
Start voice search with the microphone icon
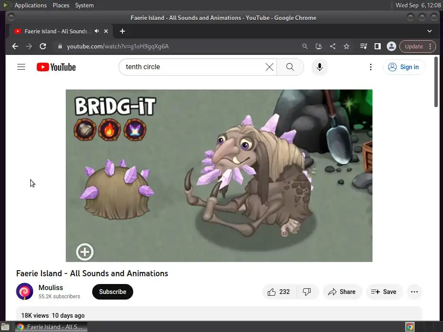[x=320, y=67]
